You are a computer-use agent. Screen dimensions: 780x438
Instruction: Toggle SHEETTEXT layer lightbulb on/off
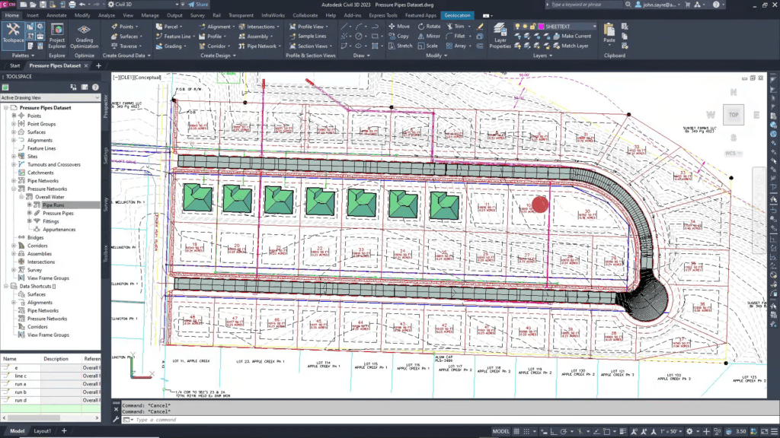pos(517,26)
